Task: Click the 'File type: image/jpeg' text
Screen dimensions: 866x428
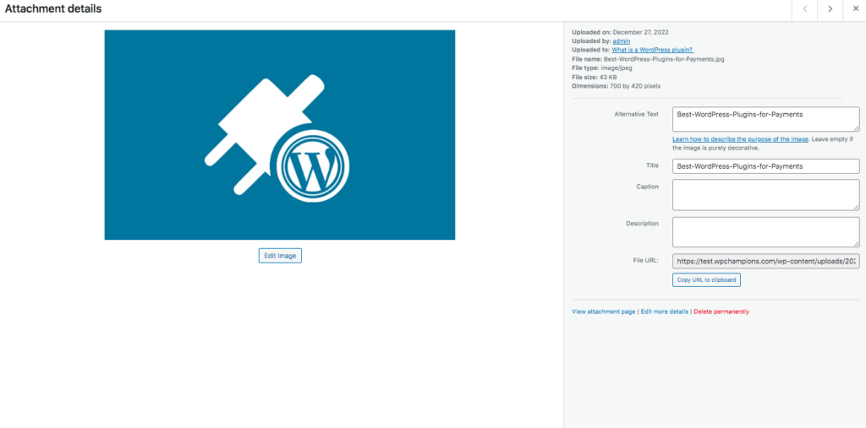Action: pos(602,68)
